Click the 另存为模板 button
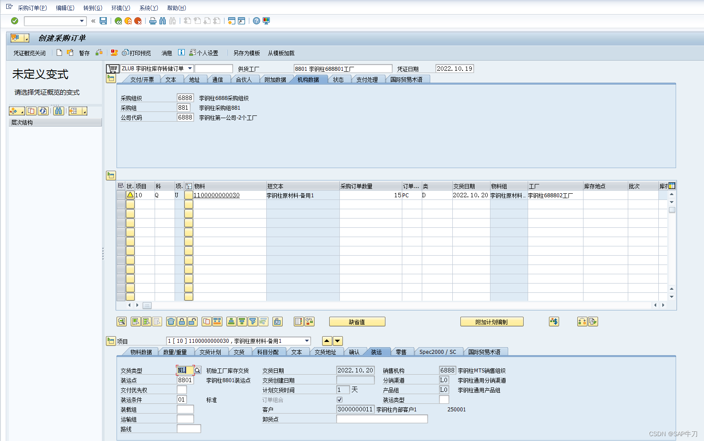The width and height of the screenshot is (704, 441). point(247,53)
